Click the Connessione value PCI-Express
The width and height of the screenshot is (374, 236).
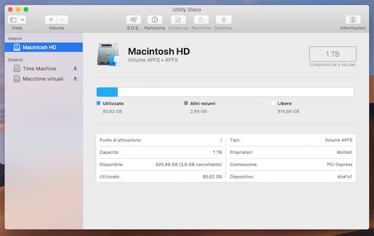pyautogui.click(x=340, y=164)
